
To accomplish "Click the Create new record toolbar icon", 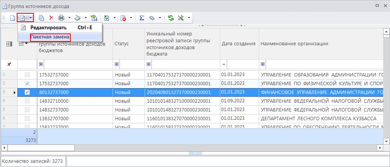I will tap(13, 18).
